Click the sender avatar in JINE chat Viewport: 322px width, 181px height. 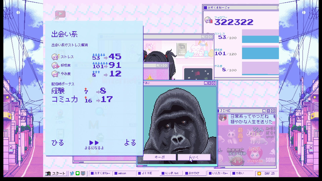click(223, 118)
